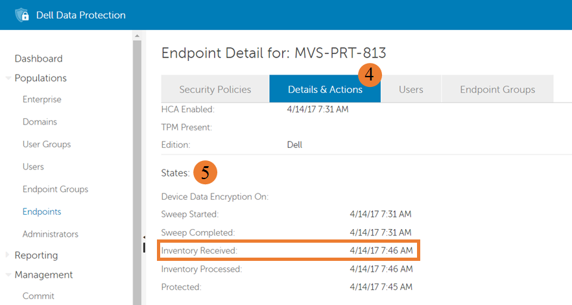Open the Endpoint Groups tab

(497, 90)
